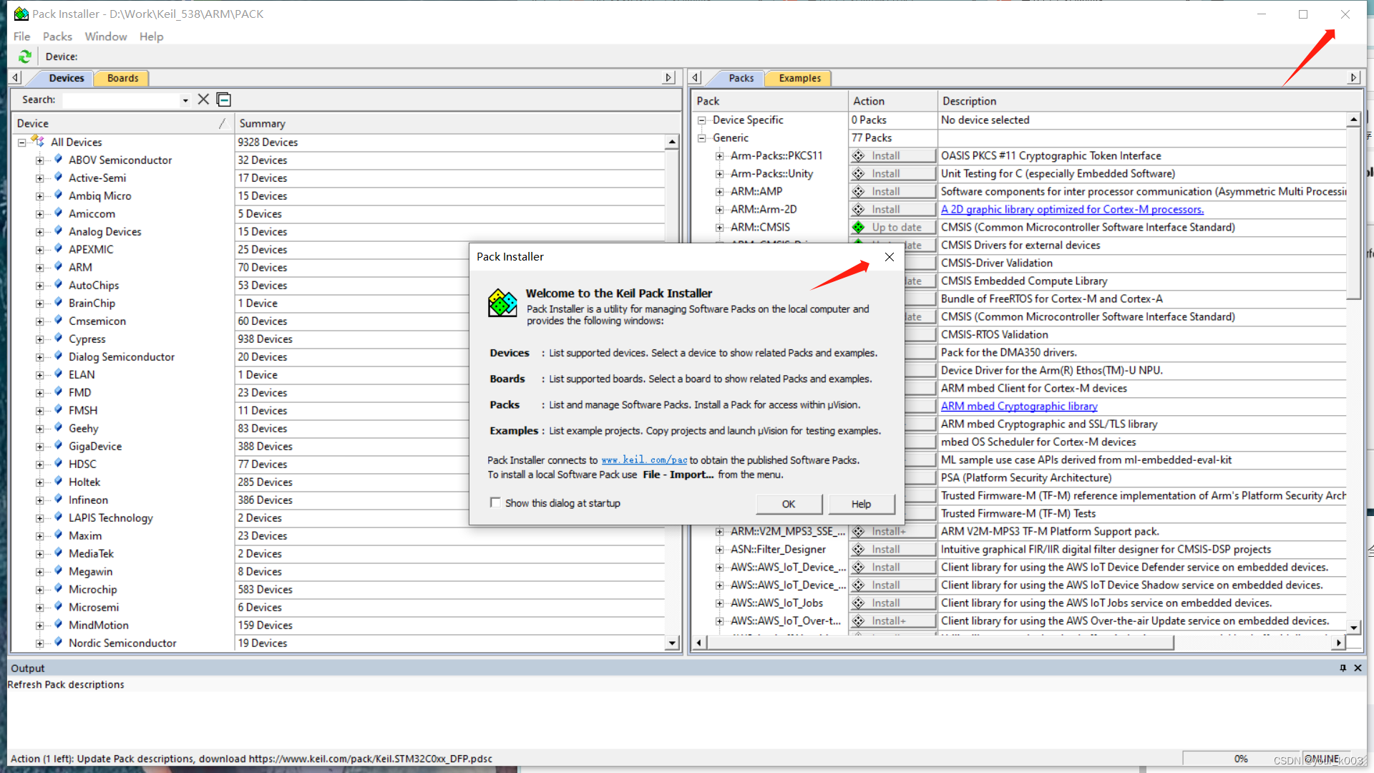Select the Devices tab
The image size is (1374, 773).
tap(67, 78)
